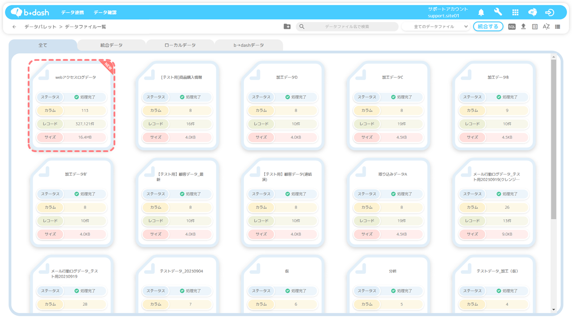Viewport: 572px width, 322px height.
Task: Open the データ連携 menu
Action: click(x=72, y=13)
